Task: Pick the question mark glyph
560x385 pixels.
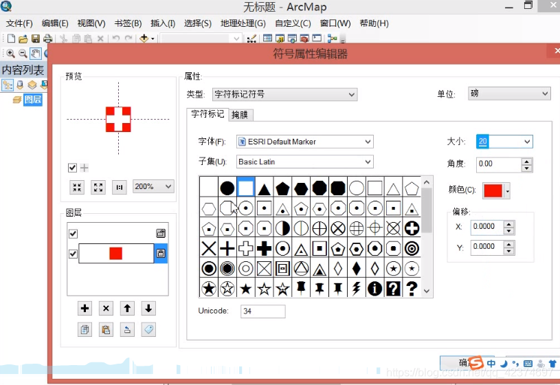Action: [x=412, y=289]
